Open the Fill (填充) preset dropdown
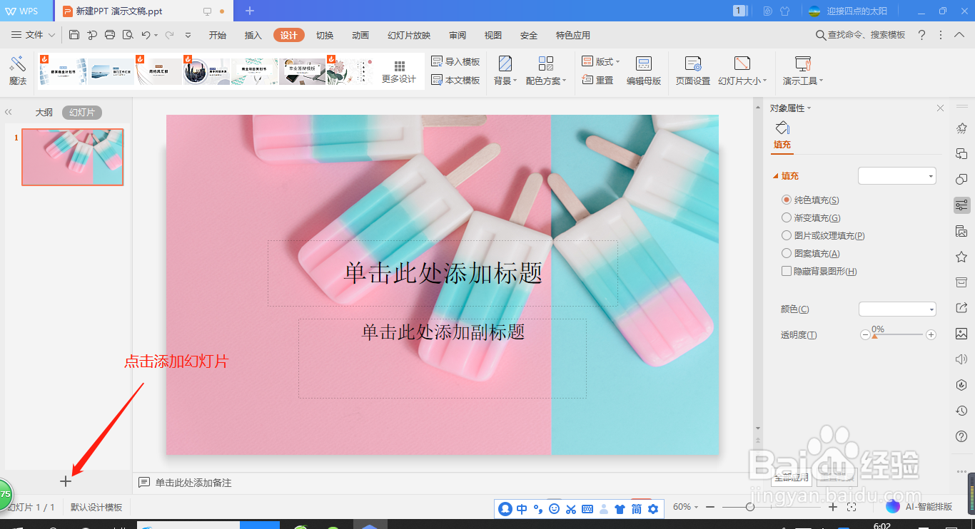Viewport: 975px width, 529px height. coord(897,175)
